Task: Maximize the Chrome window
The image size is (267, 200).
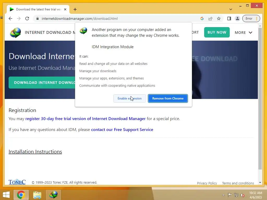Action: pyautogui.click(x=247, y=6)
